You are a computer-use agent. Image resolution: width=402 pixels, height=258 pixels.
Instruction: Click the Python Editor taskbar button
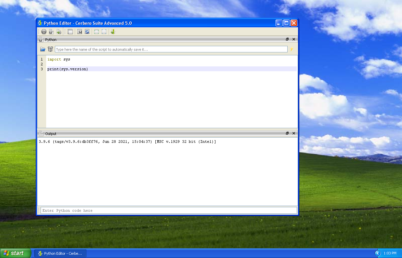(60, 253)
